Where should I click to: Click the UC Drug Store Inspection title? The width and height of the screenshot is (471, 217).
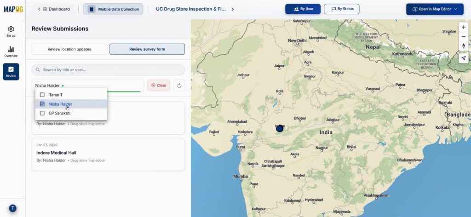click(x=191, y=9)
